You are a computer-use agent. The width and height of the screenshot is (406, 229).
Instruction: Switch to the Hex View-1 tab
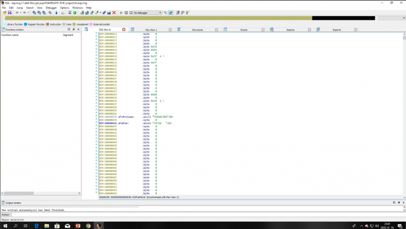coord(151,30)
